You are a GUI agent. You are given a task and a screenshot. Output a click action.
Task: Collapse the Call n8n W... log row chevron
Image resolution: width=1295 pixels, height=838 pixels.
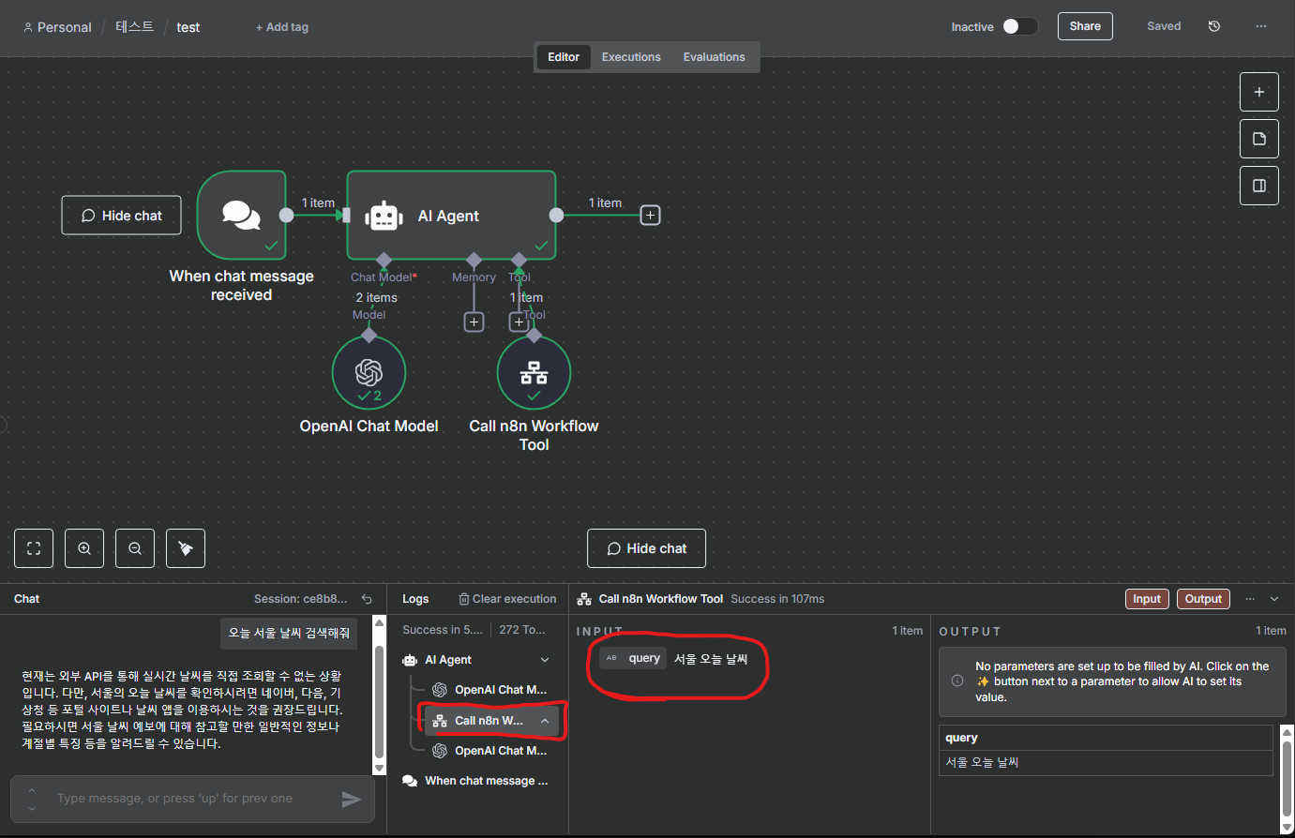click(545, 721)
